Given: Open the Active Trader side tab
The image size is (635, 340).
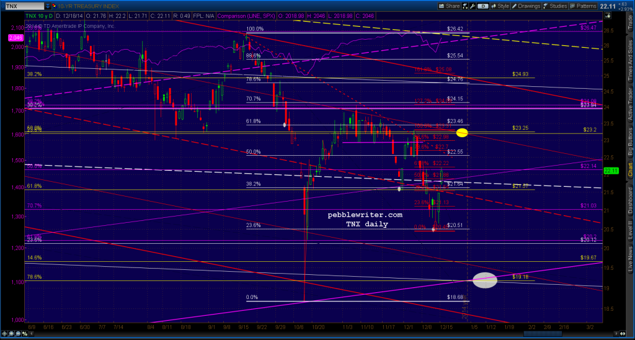Looking at the screenshot, I should pos(629,104).
